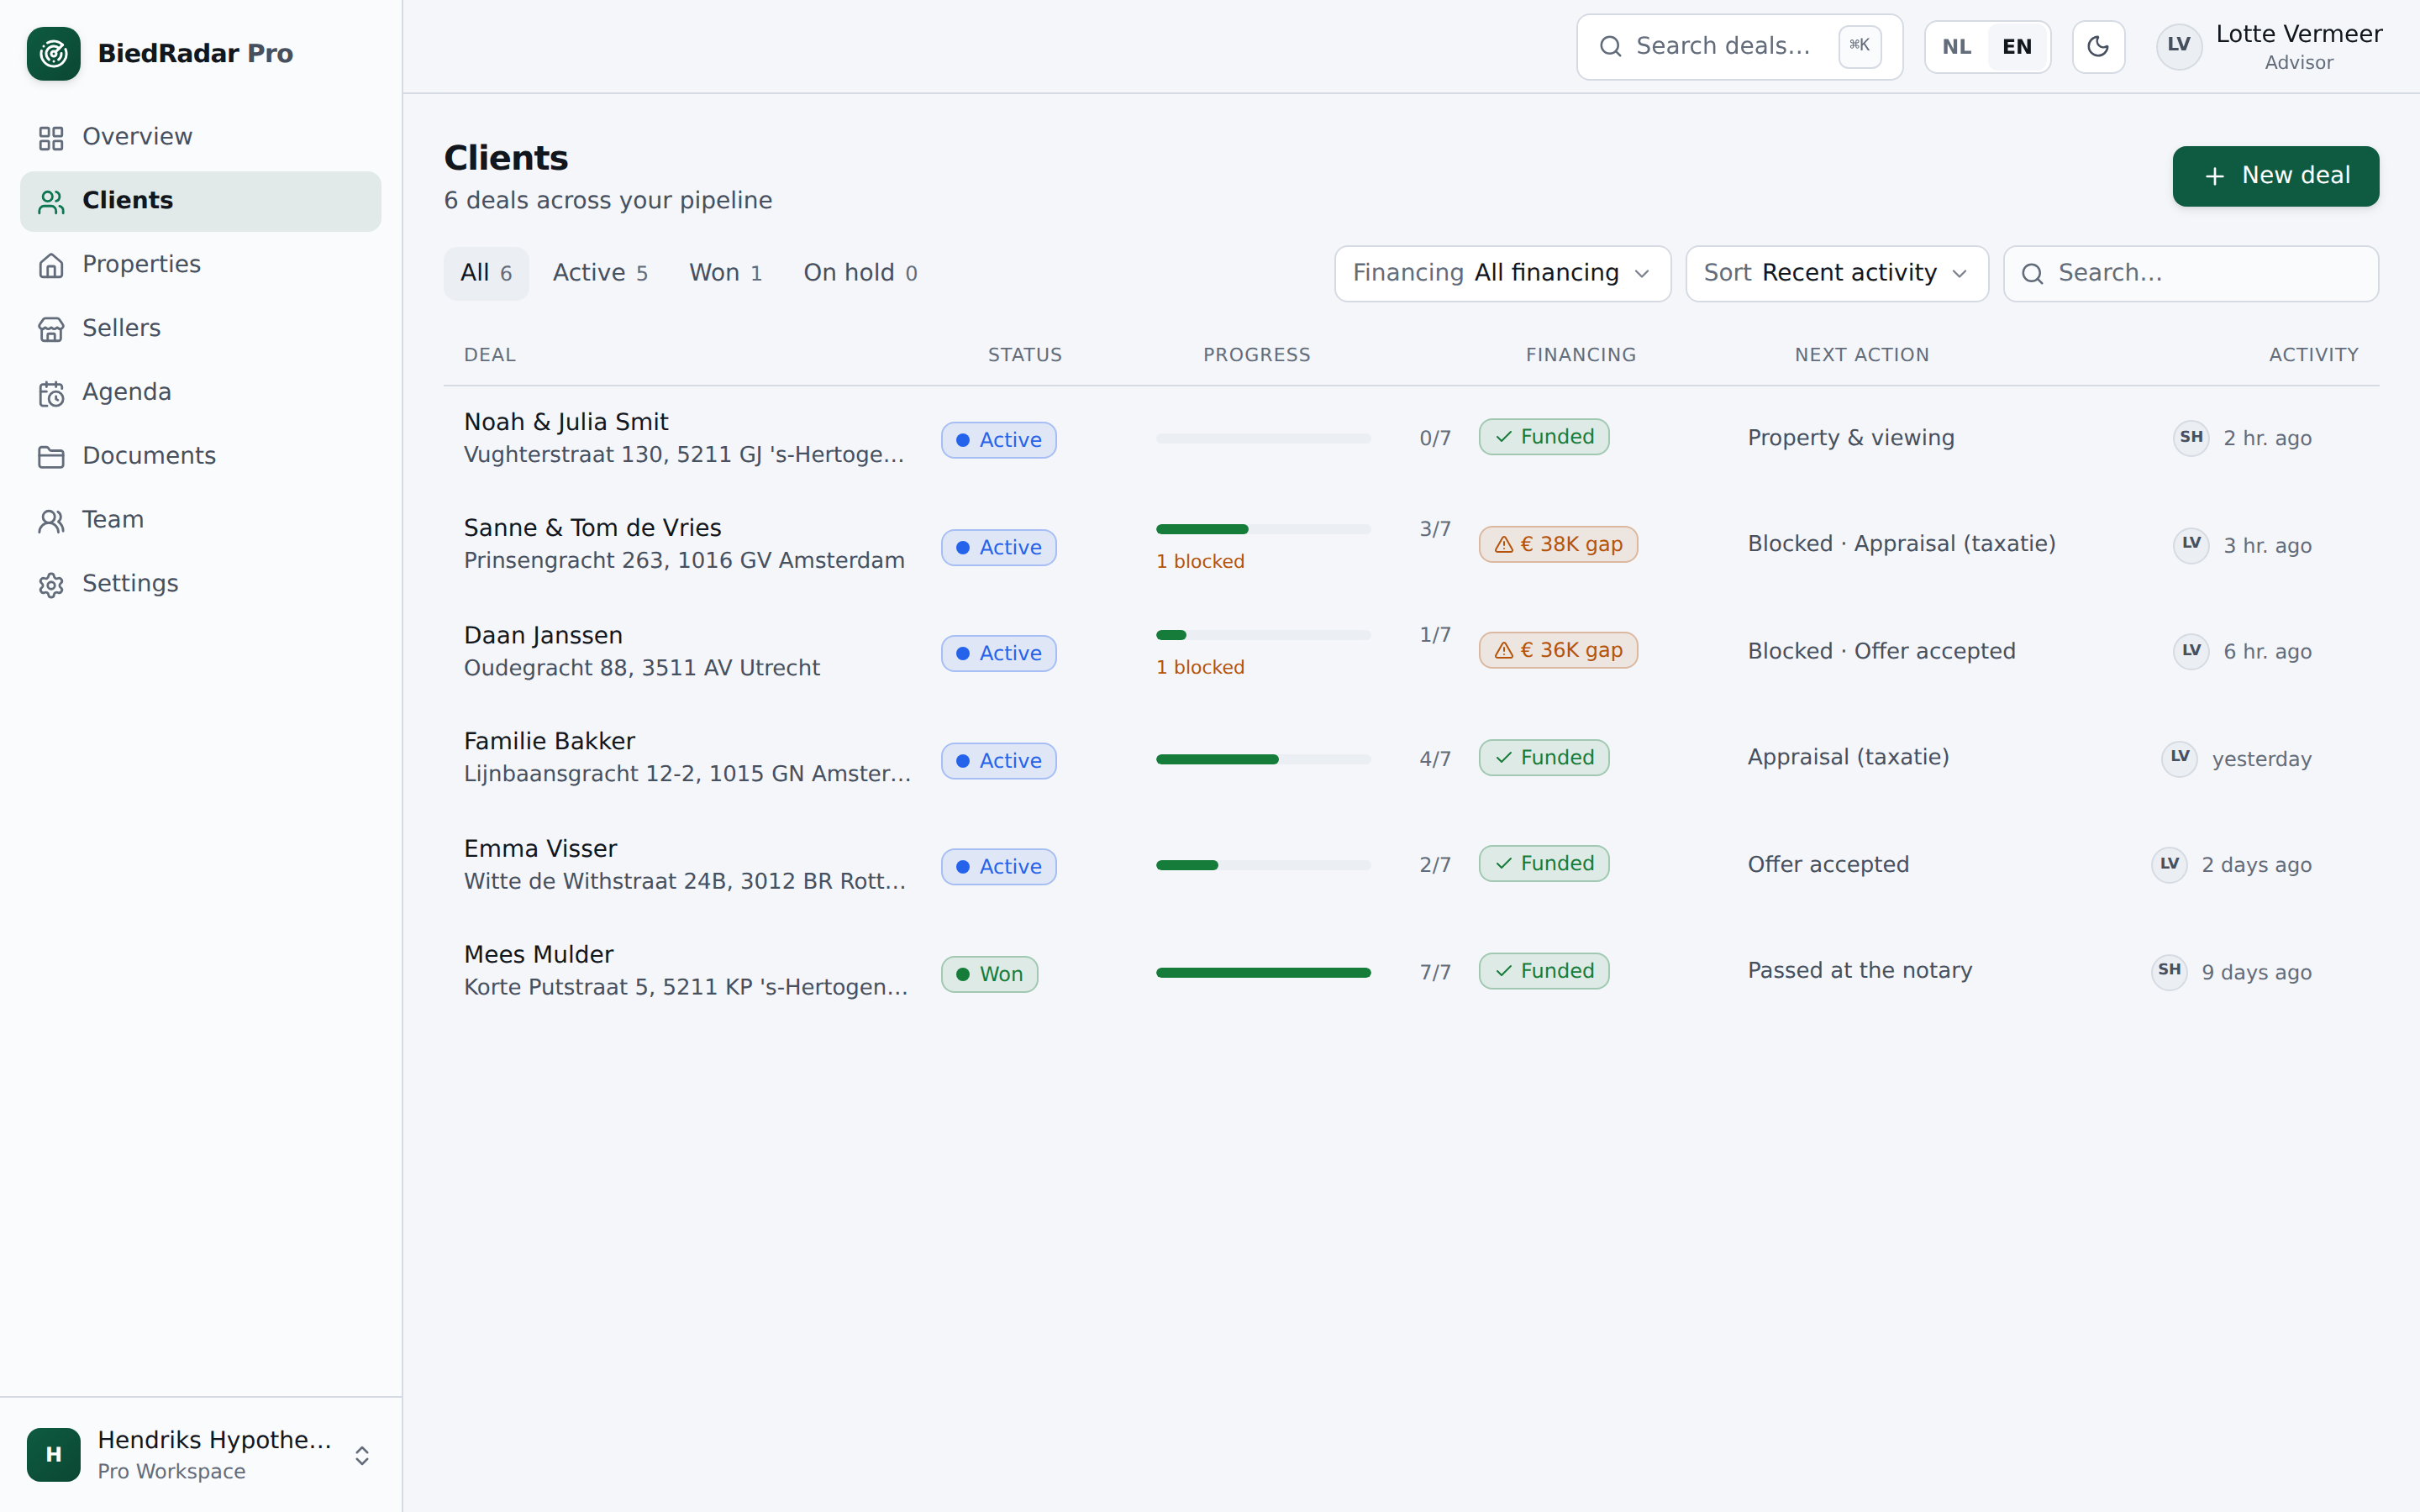Viewport: 2420px width, 1512px height.
Task: Open Overview via its grid icon
Action: pyautogui.click(x=51, y=137)
